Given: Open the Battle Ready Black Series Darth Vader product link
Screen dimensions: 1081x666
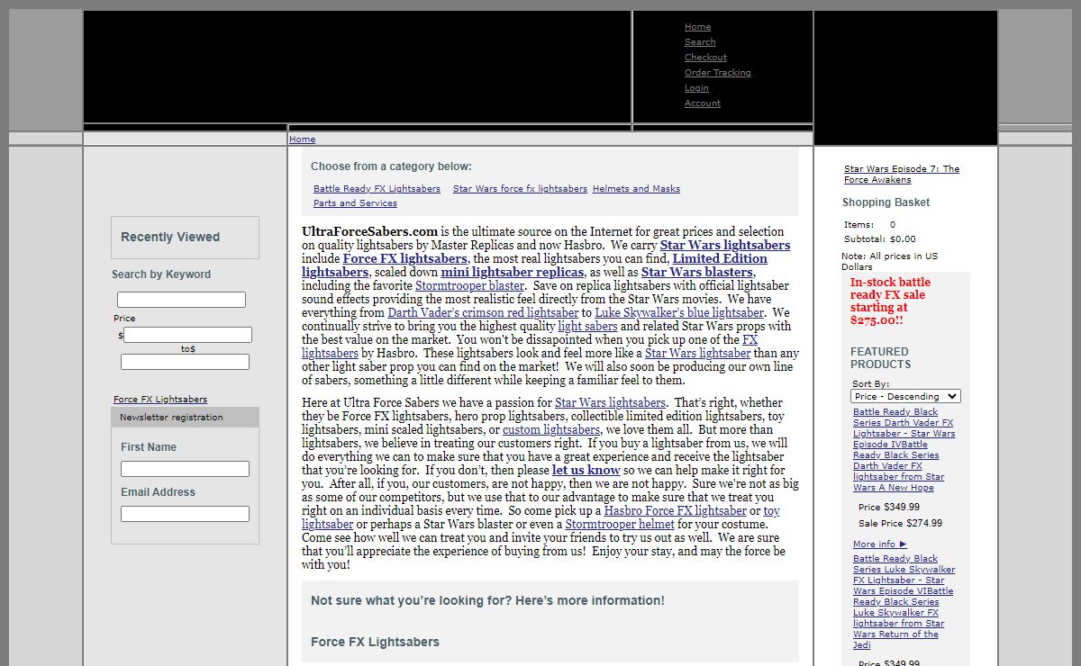Looking at the screenshot, I should 904,450.
